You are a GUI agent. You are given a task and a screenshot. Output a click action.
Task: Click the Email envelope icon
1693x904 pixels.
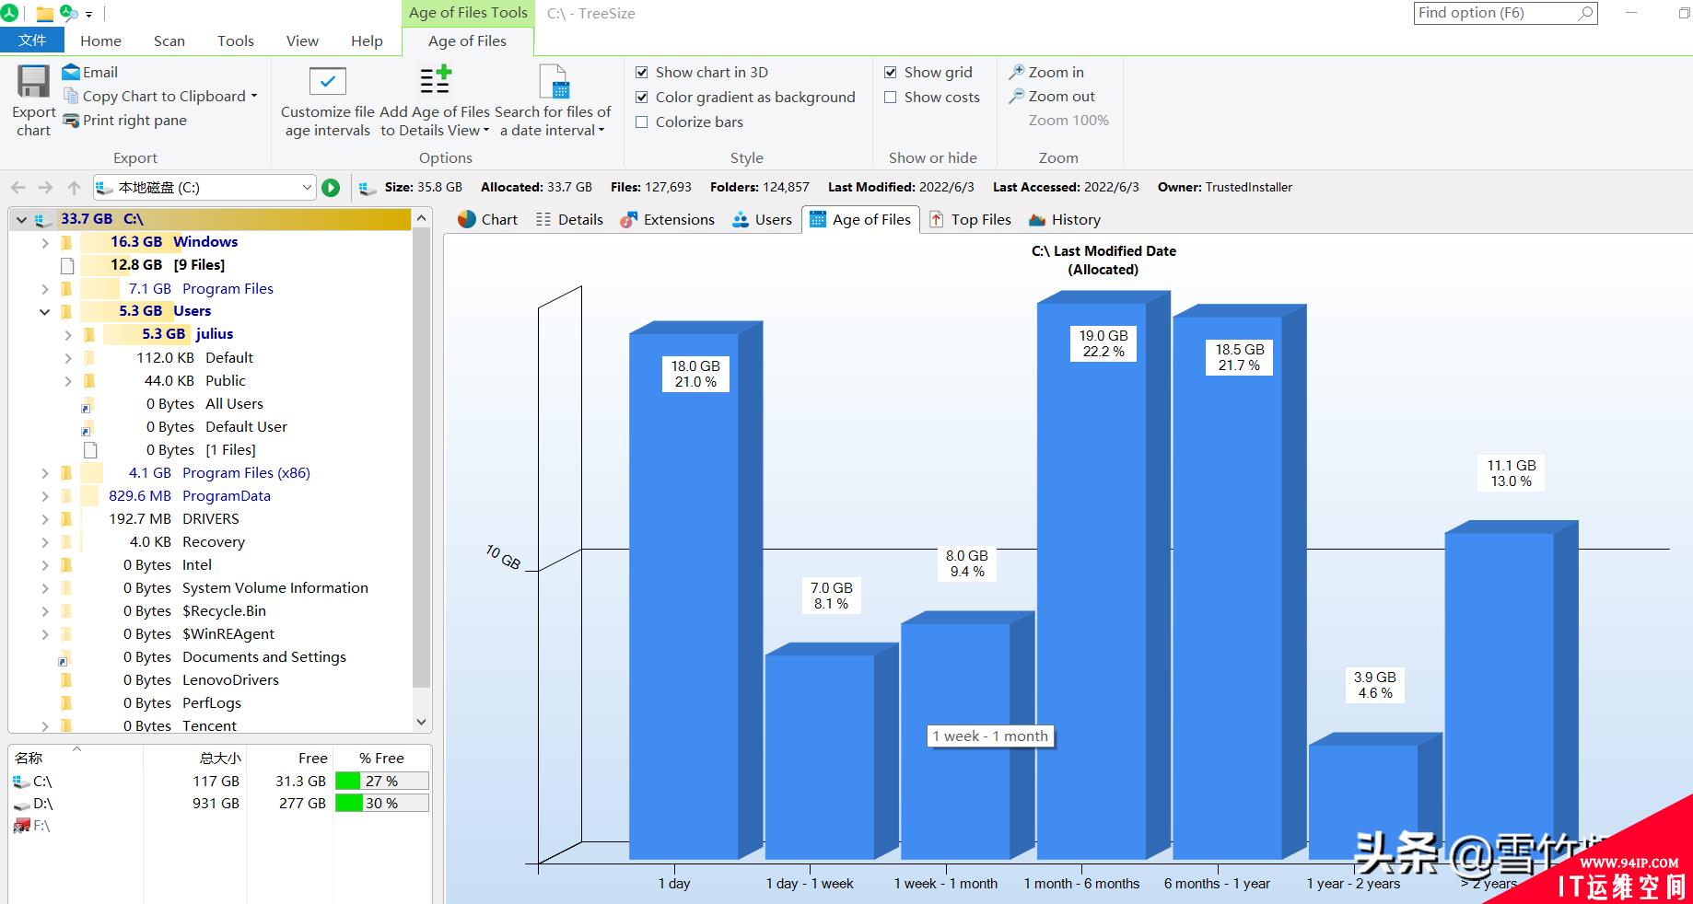click(x=71, y=72)
